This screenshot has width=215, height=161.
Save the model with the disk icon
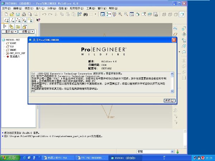click(18, 14)
